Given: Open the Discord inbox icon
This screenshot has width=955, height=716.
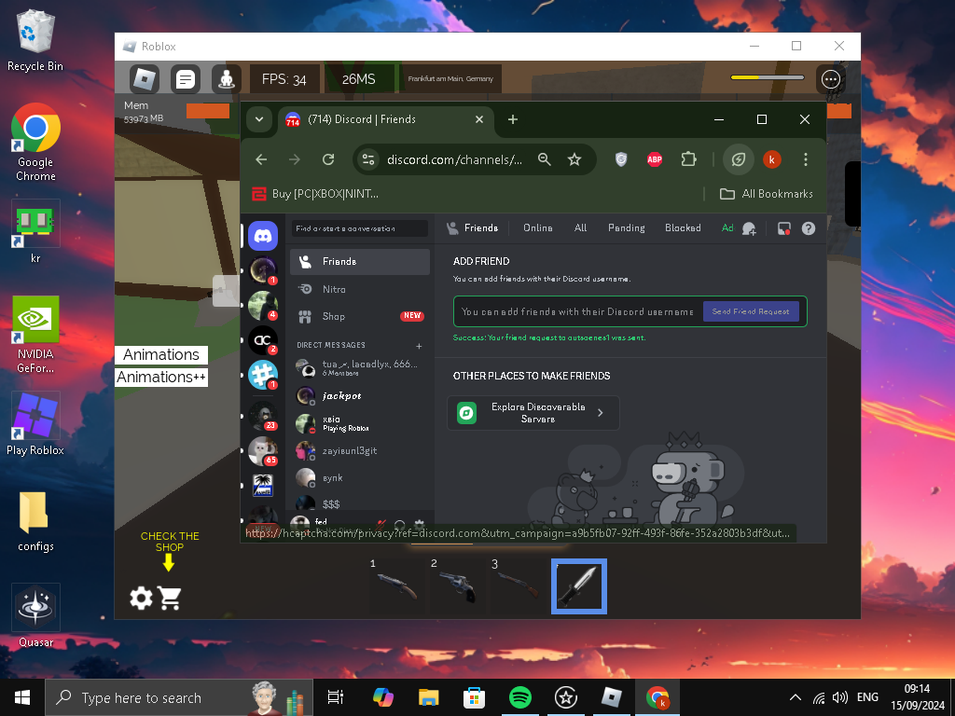Looking at the screenshot, I should (x=783, y=228).
